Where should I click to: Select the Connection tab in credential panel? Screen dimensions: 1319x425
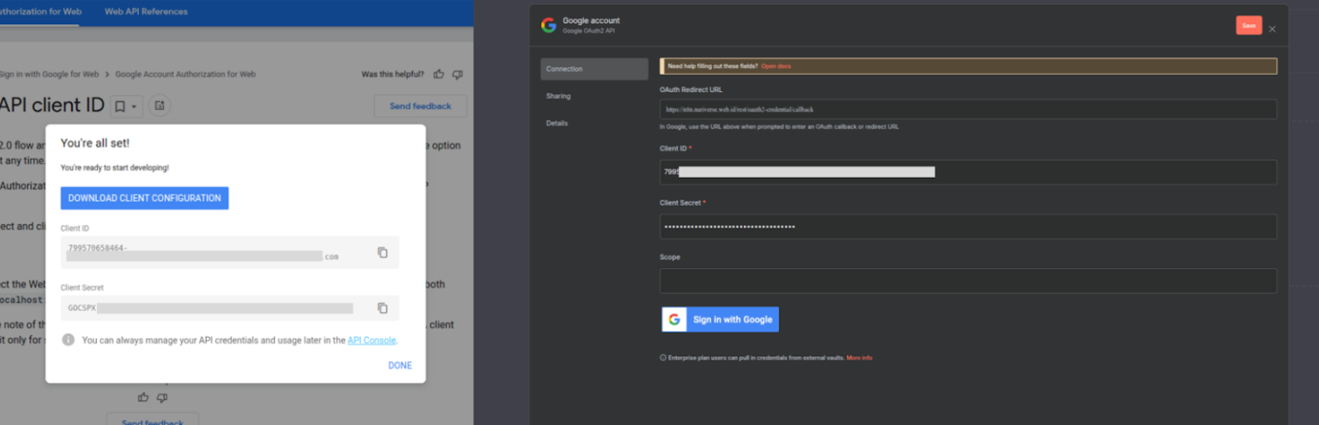[x=594, y=69]
